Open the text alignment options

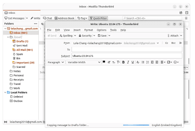[x=163, y=62]
